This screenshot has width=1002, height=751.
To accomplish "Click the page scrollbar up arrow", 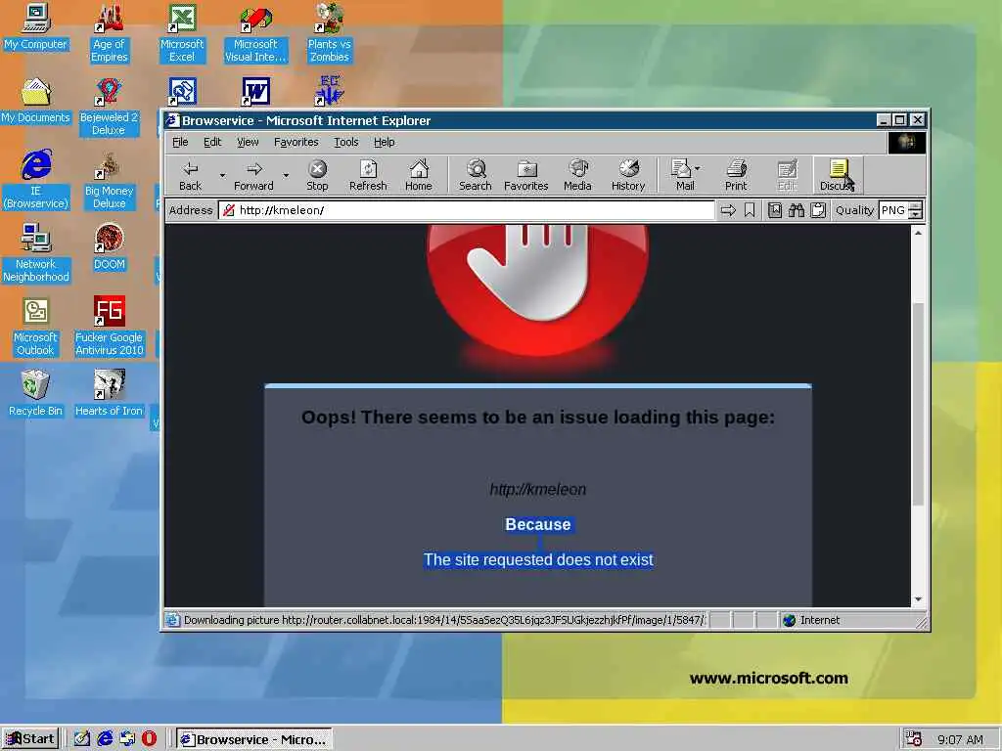I will [918, 233].
